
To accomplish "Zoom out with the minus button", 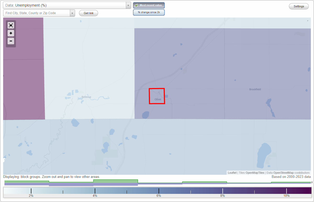I will click(11, 41).
